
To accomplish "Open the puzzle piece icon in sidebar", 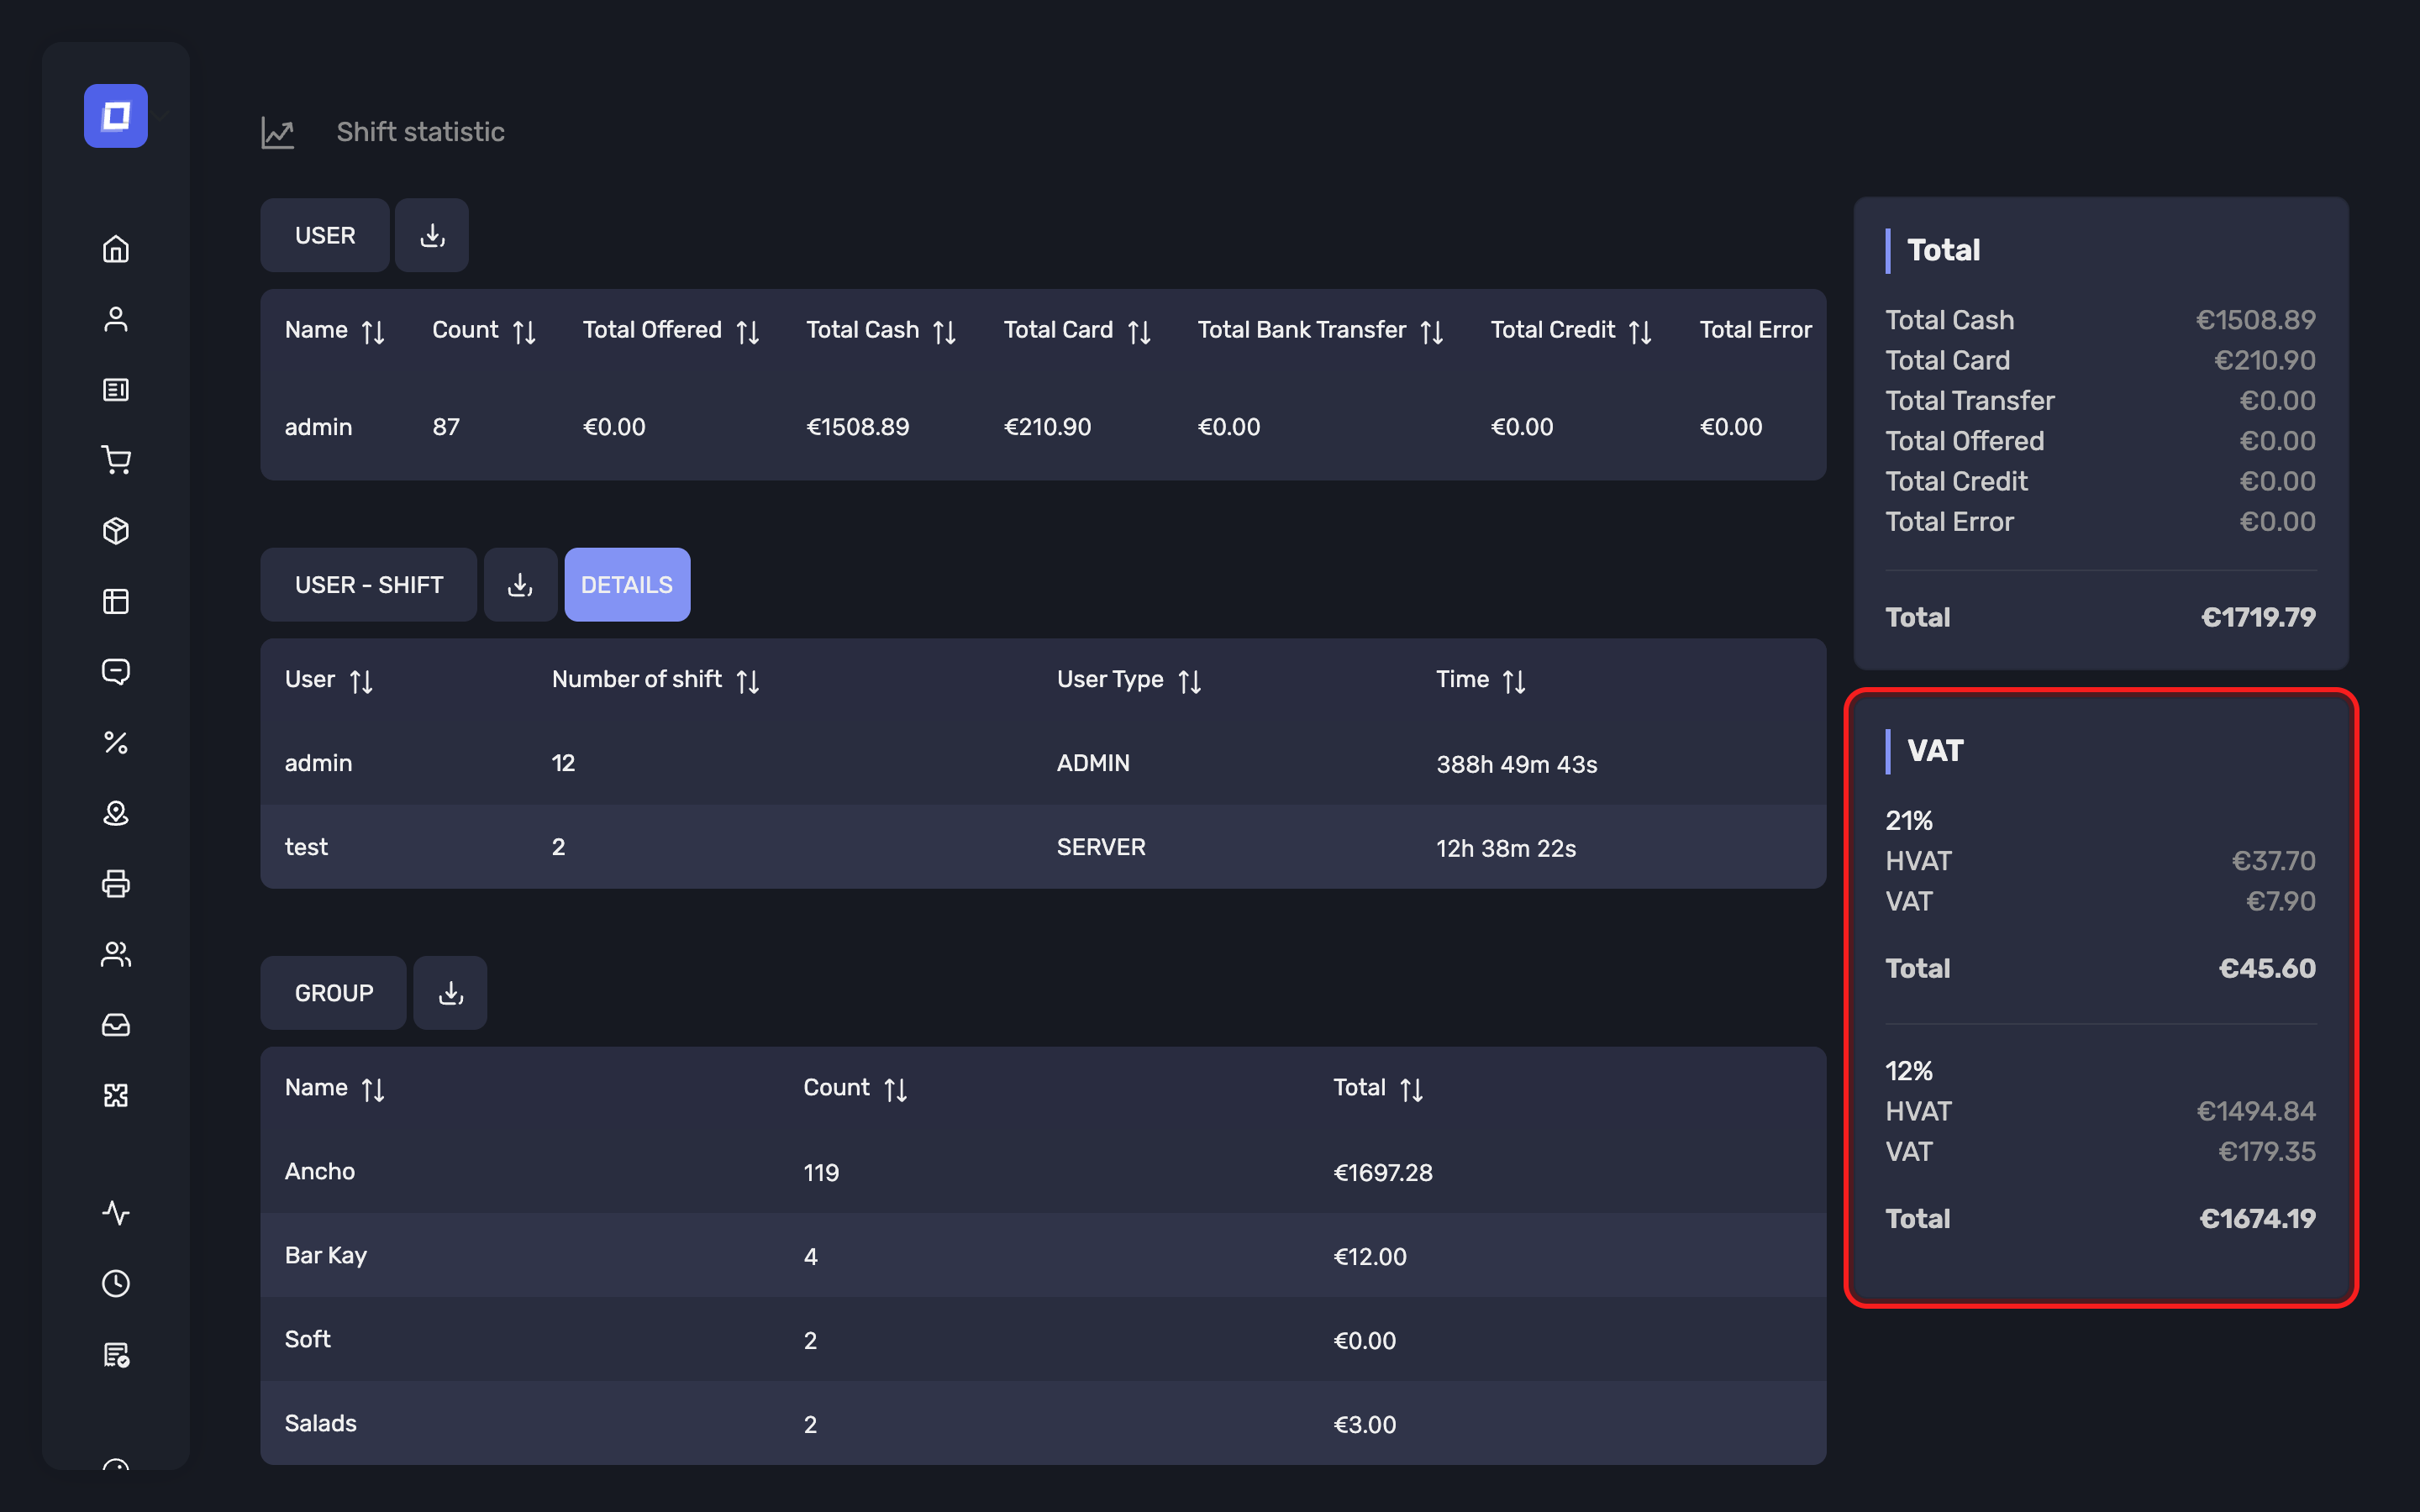I will (x=116, y=1095).
